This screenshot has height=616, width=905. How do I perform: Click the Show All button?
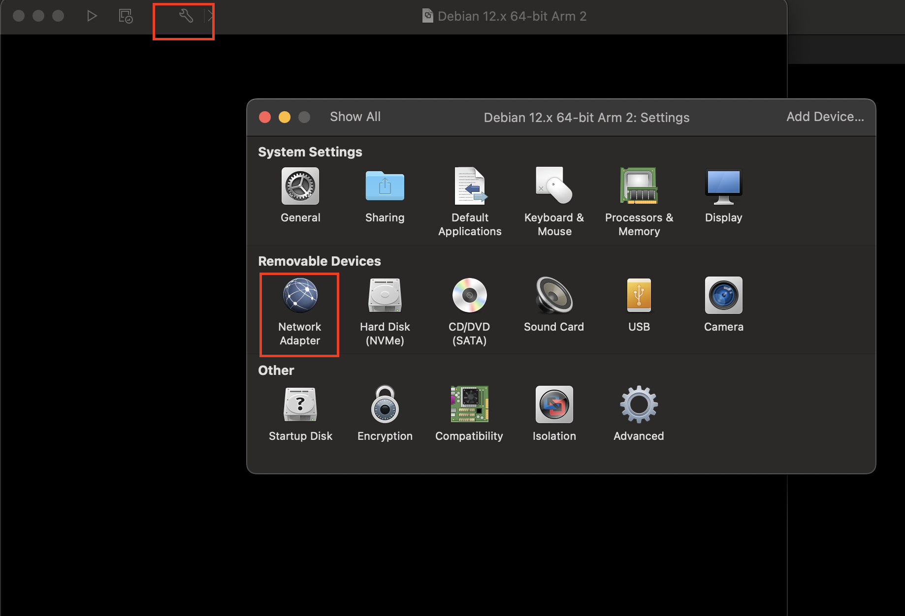click(355, 117)
